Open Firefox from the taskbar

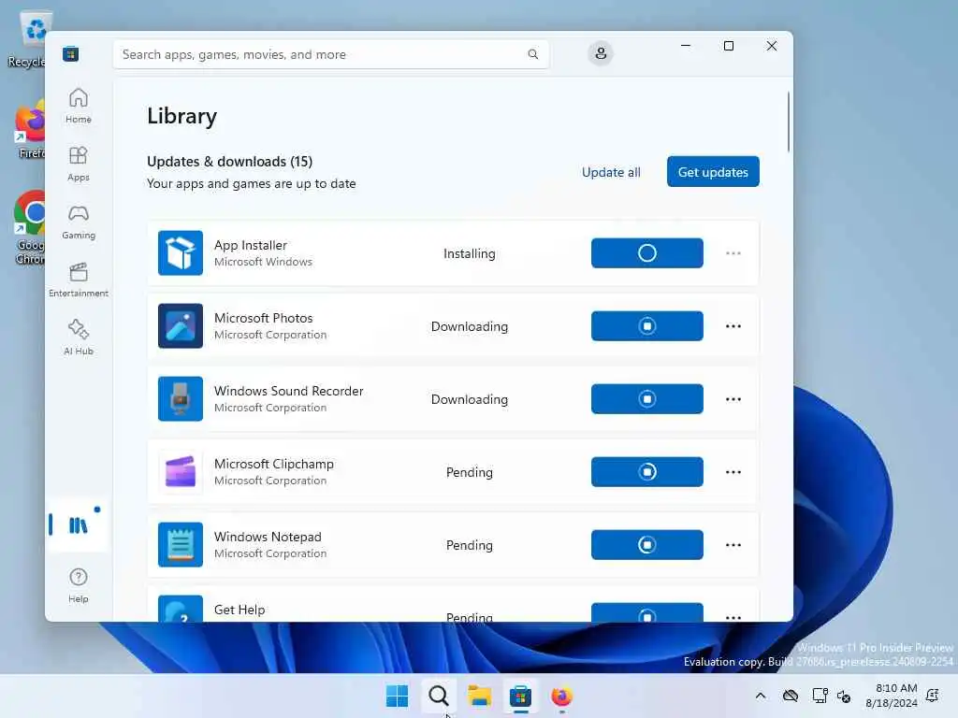tap(561, 696)
